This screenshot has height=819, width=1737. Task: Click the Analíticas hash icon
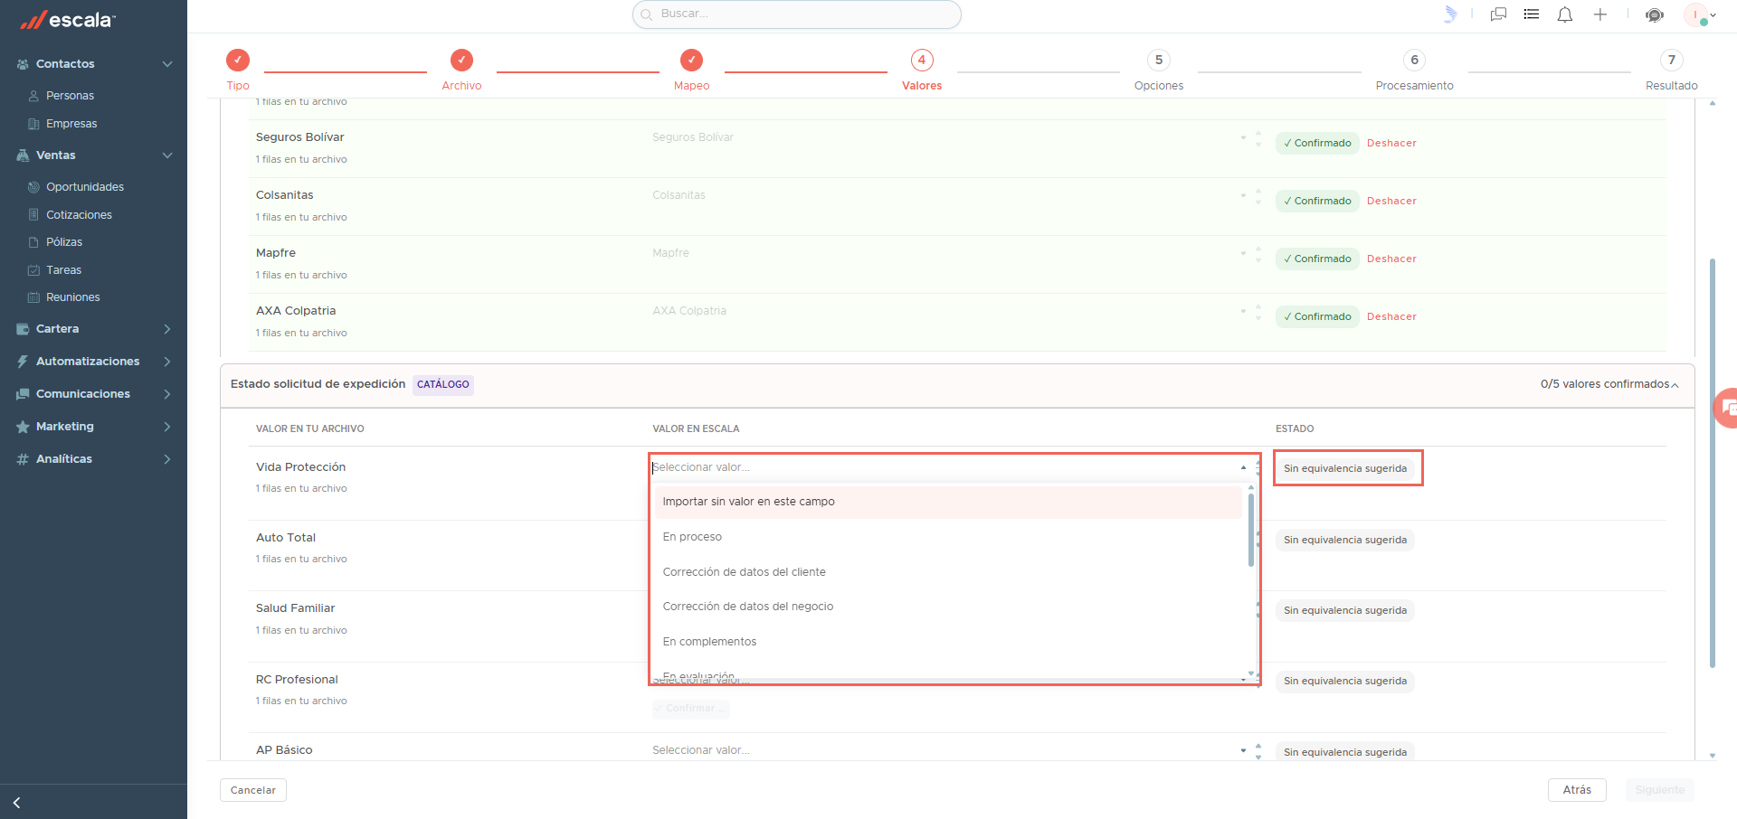(x=23, y=459)
